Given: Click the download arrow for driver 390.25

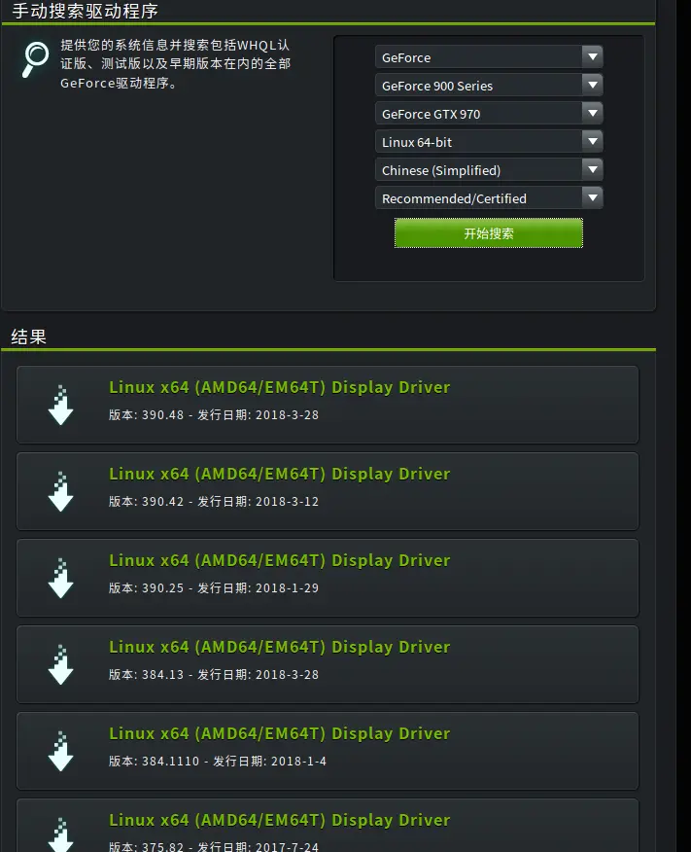Looking at the screenshot, I should pyautogui.click(x=61, y=578).
